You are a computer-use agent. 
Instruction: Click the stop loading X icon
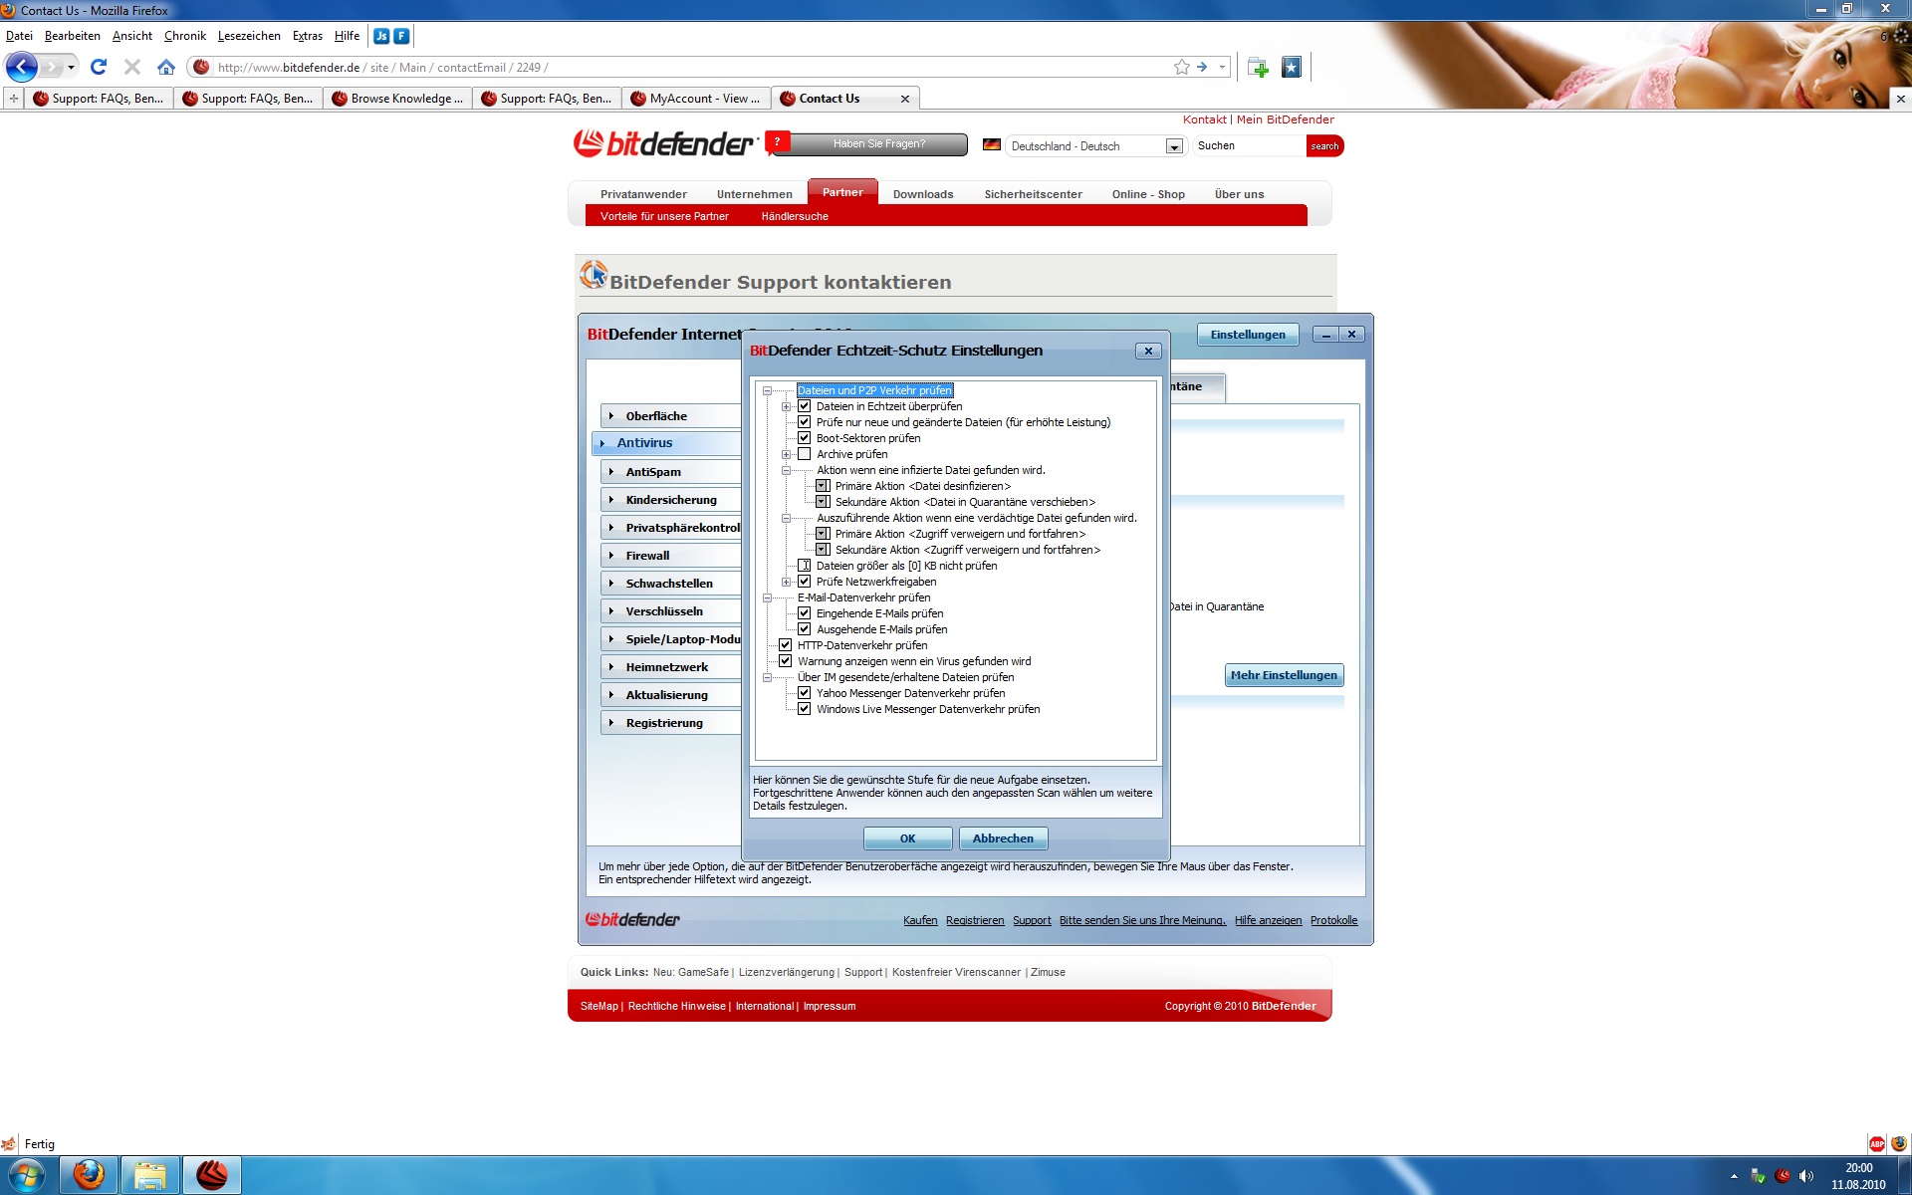point(131,67)
